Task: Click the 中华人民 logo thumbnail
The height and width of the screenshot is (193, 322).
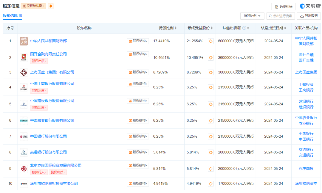Action: (24, 41)
